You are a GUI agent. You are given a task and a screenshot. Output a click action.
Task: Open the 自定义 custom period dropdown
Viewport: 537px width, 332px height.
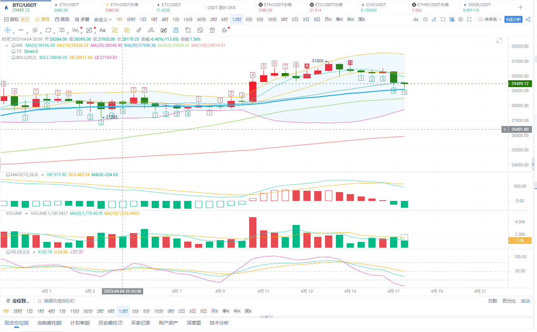(103, 20)
